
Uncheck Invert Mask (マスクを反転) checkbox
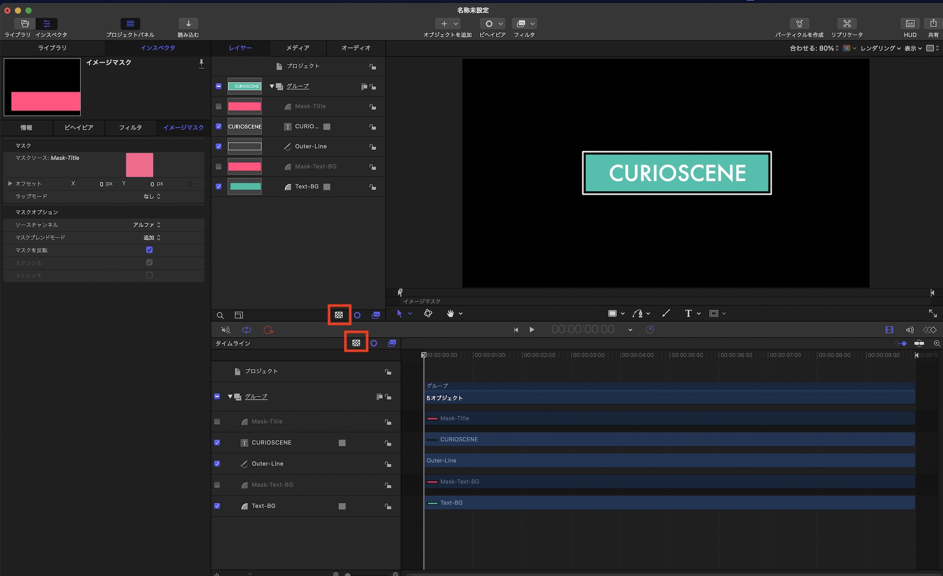coord(149,250)
